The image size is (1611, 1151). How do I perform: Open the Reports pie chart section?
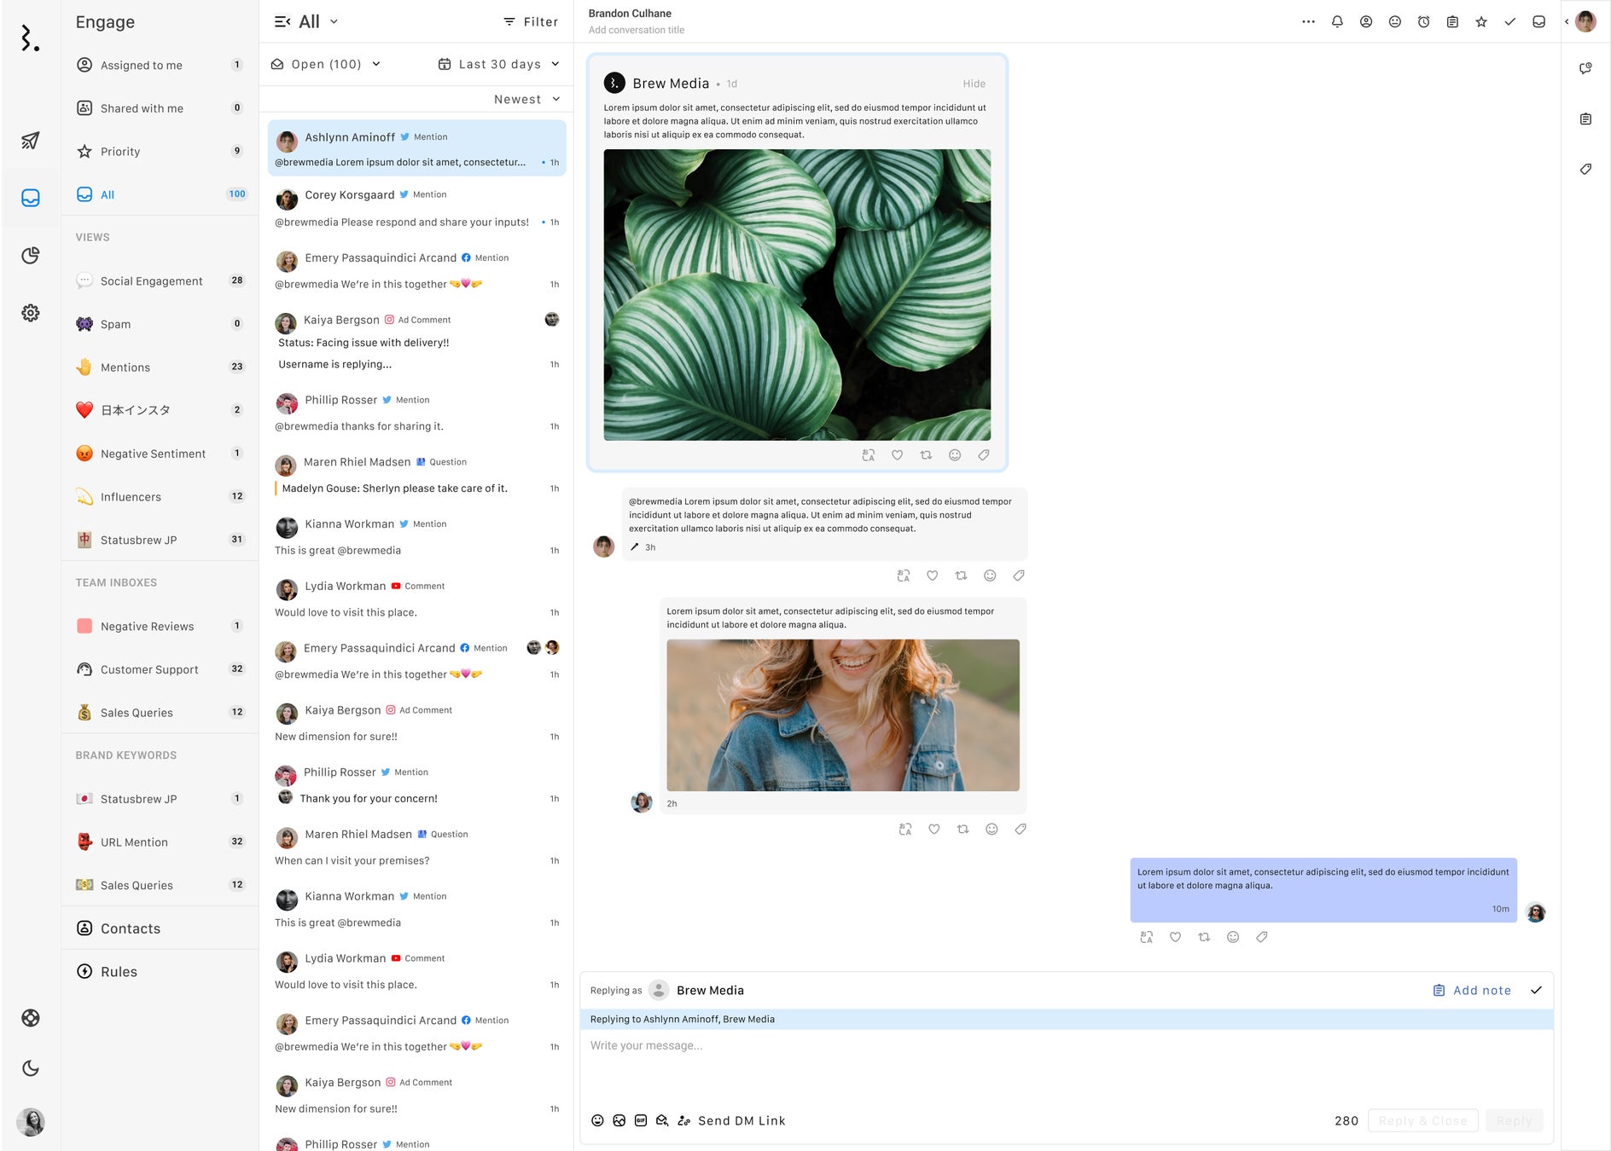click(31, 255)
